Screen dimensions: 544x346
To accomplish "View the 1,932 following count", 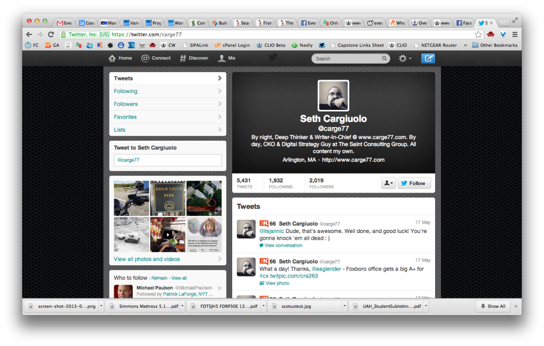I will click(280, 183).
